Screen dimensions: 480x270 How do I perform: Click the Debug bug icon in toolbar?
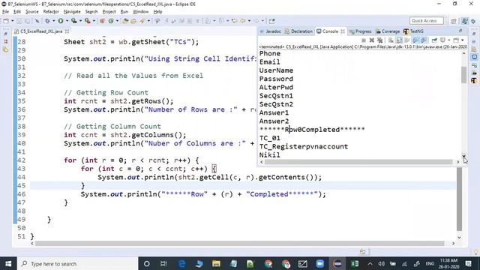pos(47,21)
